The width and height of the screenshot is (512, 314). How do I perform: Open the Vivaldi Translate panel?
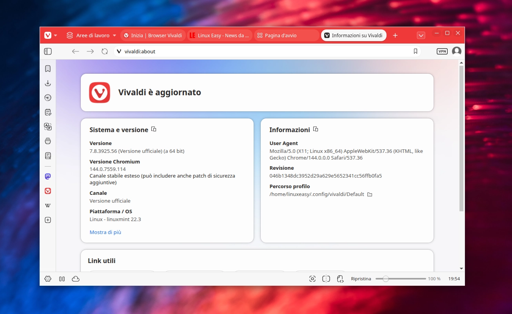tap(47, 127)
